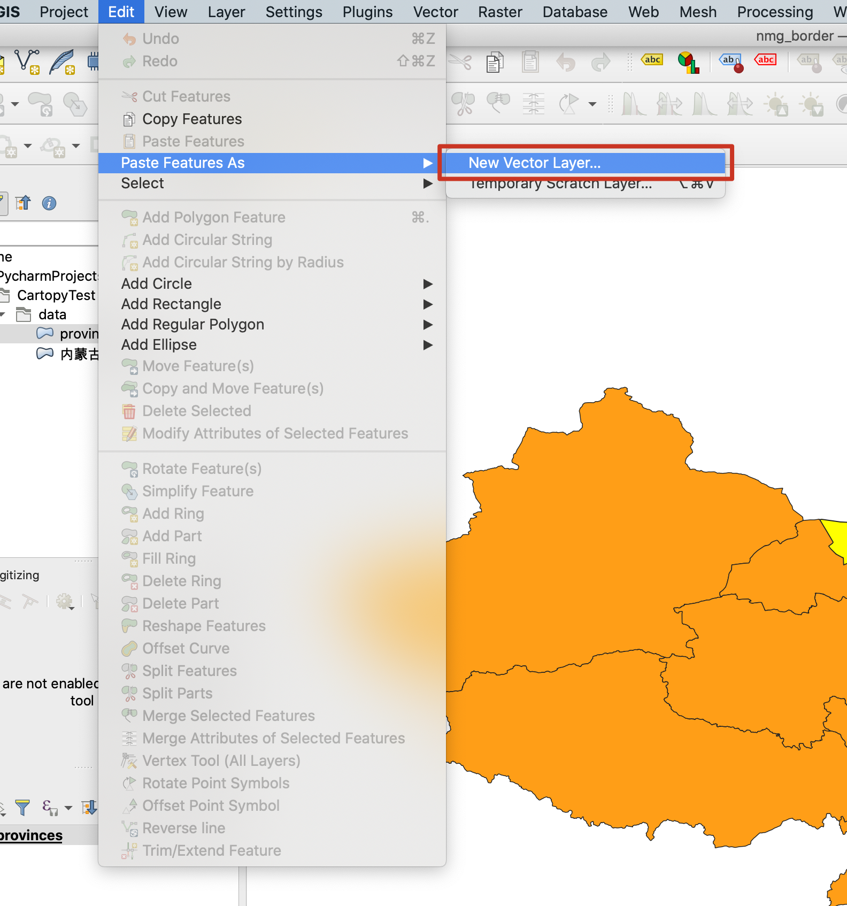Open the Vector menu

tap(435, 12)
